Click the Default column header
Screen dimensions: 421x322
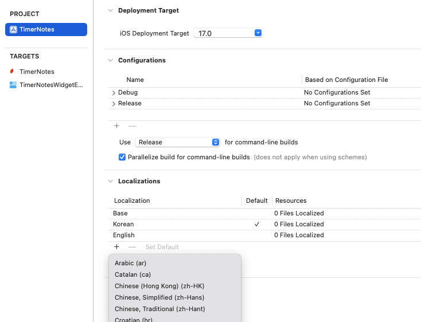[257, 201]
